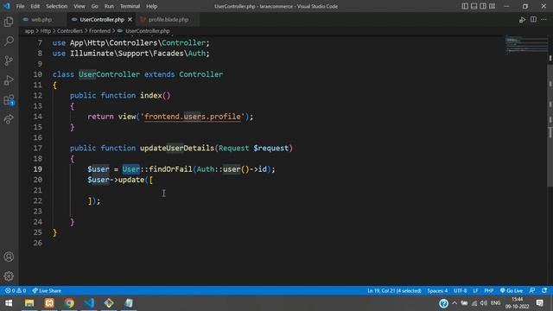Open the Windows Start menu
Screen dimensions: 553x311
coord(9,303)
